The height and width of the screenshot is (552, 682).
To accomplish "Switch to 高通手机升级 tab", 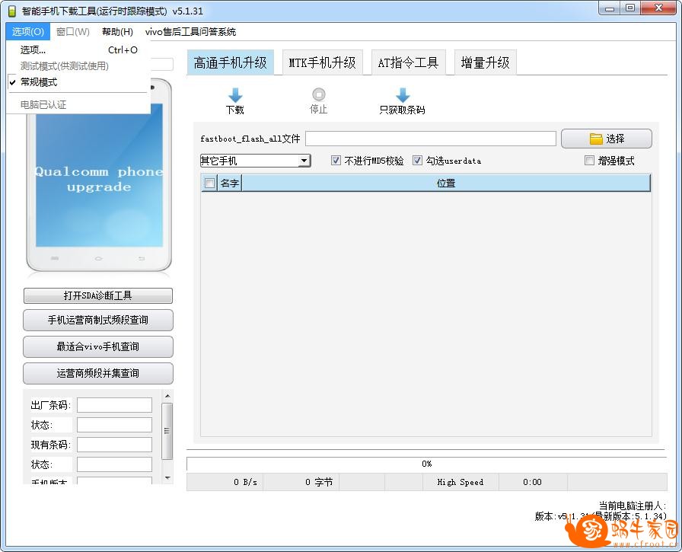I will 231,62.
